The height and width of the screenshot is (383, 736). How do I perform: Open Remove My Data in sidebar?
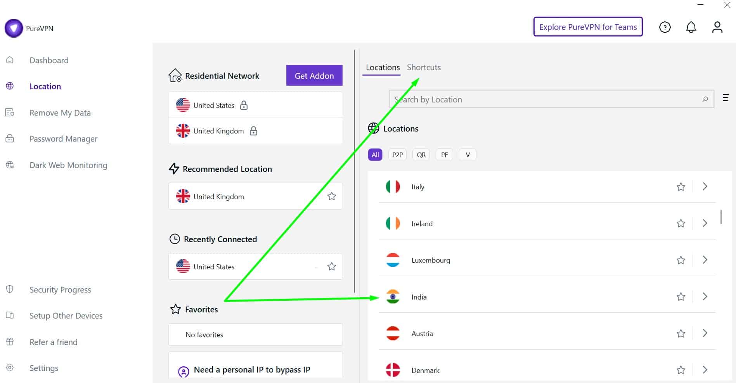pyautogui.click(x=60, y=113)
